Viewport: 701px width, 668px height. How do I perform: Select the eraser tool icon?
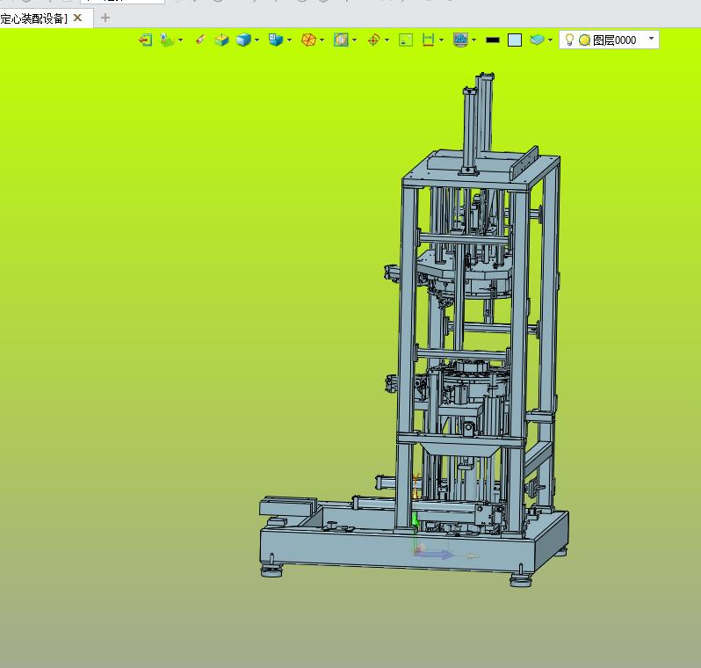199,40
